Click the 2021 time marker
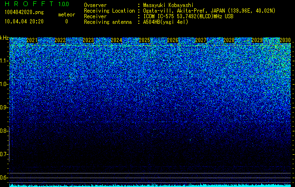295x187 pixels. (32, 40)
